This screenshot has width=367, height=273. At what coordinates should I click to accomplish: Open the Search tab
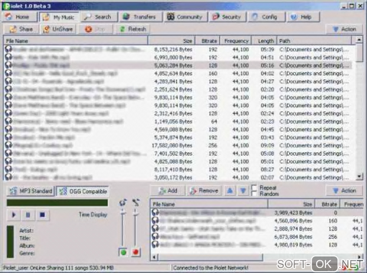(x=99, y=17)
